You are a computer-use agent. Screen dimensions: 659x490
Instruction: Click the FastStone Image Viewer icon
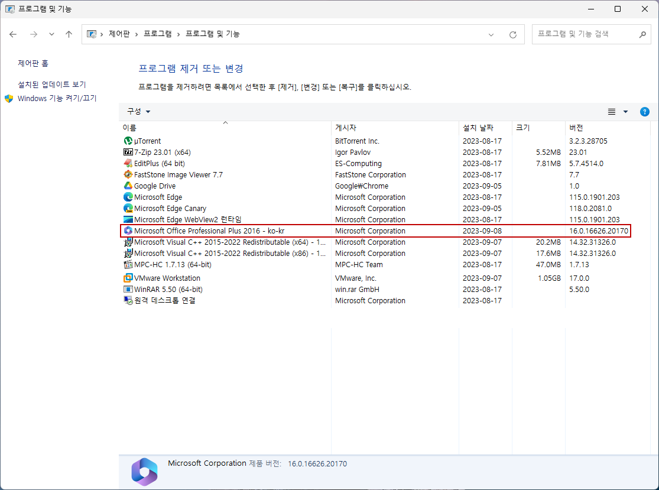pyautogui.click(x=128, y=174)
